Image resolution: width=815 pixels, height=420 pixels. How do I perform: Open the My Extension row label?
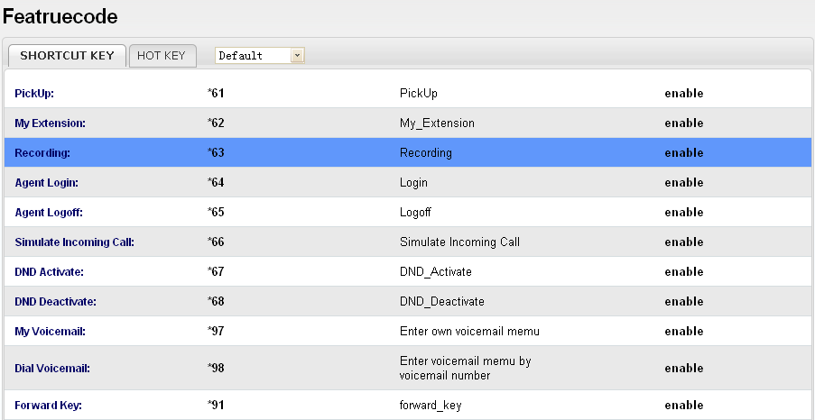[50, 123]
